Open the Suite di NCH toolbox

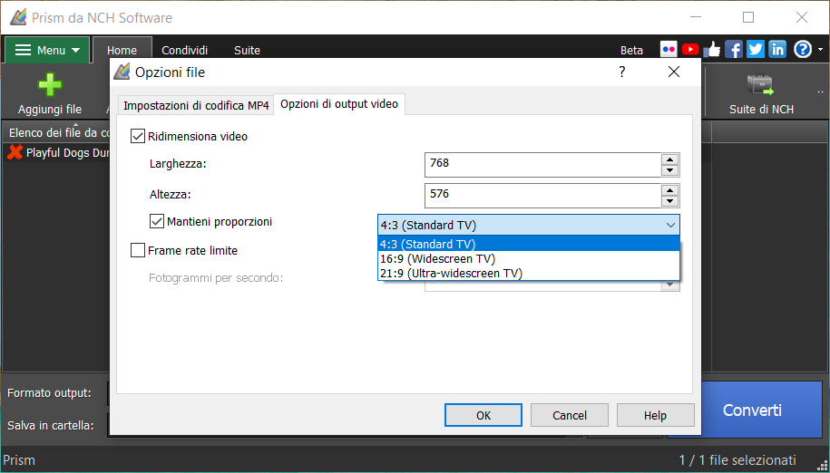[760, 86]
